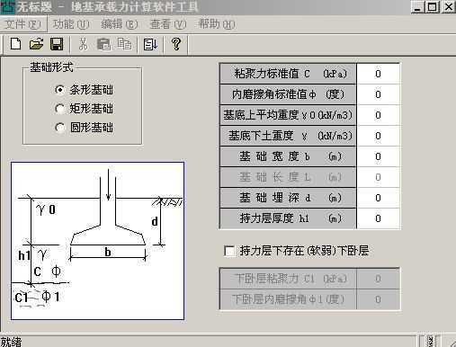Click the 基底下土重度 γ input field
This screenshot has width=456, height=347.
378,136
